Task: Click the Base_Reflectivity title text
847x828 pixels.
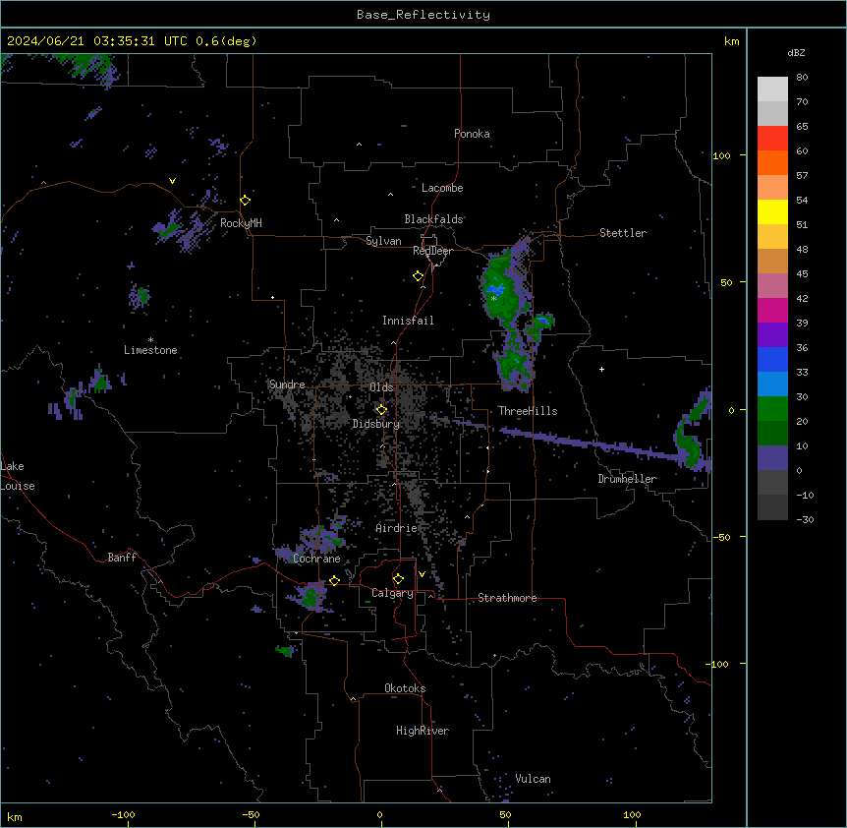Action: [x=423, y=15]
